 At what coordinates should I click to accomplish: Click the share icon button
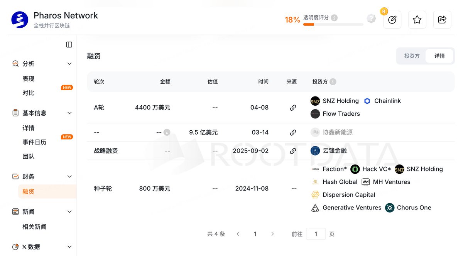[443, 20]
